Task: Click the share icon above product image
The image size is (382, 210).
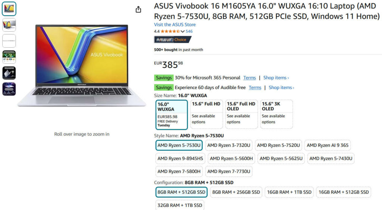Action: pyautogui.click(x=138, y=9)
